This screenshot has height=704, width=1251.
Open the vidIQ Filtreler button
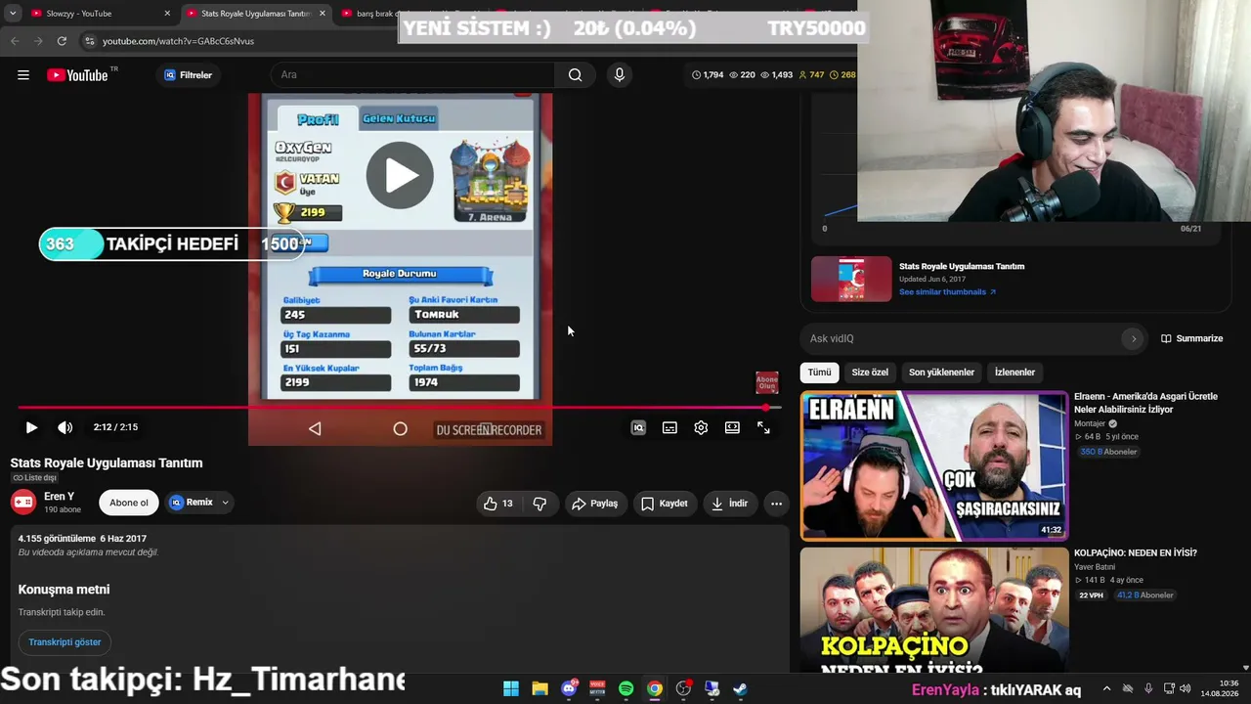(x=188, y=75)
